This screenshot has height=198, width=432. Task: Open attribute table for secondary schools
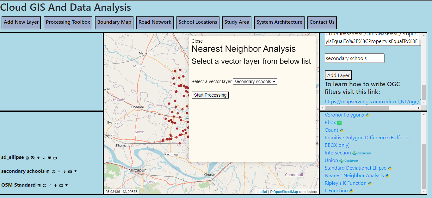(70, 171)
